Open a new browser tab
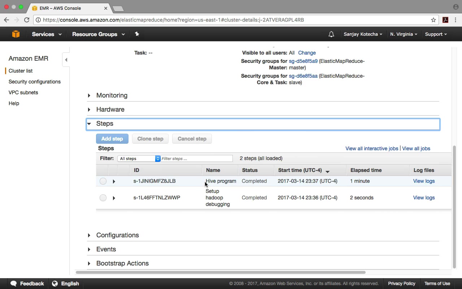The width and height of the screenshot is (462, 289). [x=118, y=8]
